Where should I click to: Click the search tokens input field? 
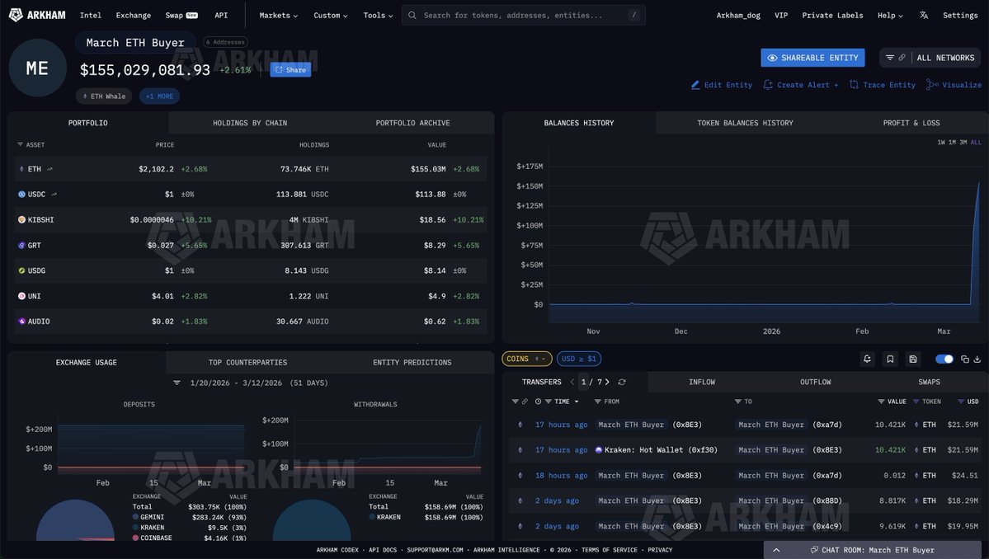pos(523,15)
